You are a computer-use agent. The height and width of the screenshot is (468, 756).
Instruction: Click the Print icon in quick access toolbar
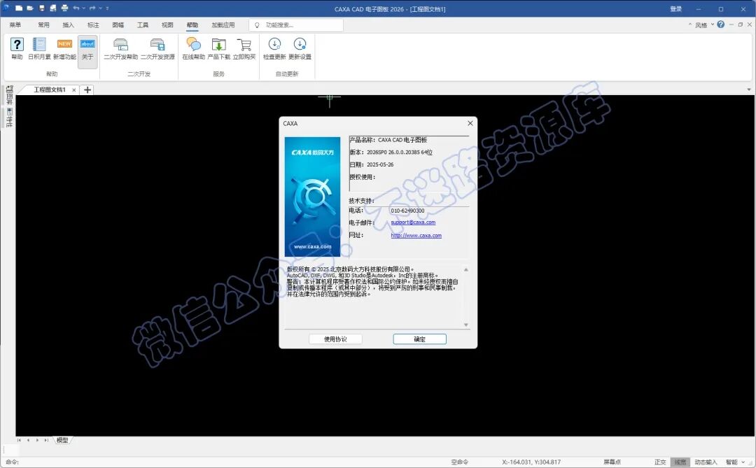point(64,8)
